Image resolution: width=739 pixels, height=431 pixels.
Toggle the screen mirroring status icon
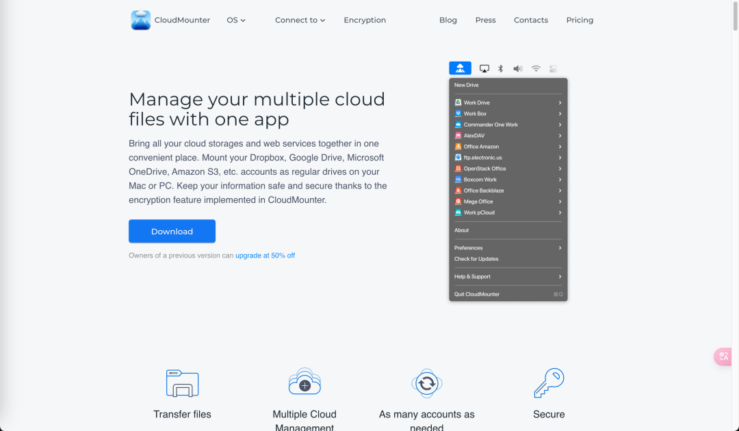[484, 68]
